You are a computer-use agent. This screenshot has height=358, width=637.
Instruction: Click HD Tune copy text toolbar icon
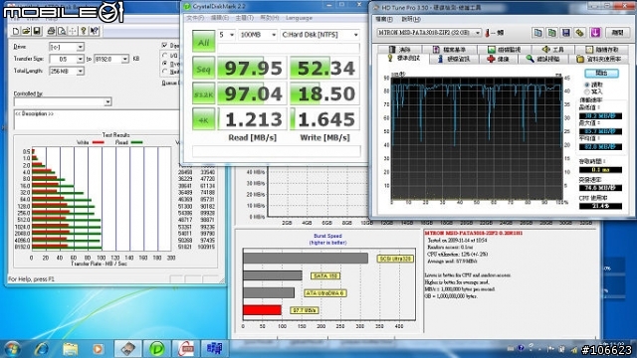coord(537,33)
